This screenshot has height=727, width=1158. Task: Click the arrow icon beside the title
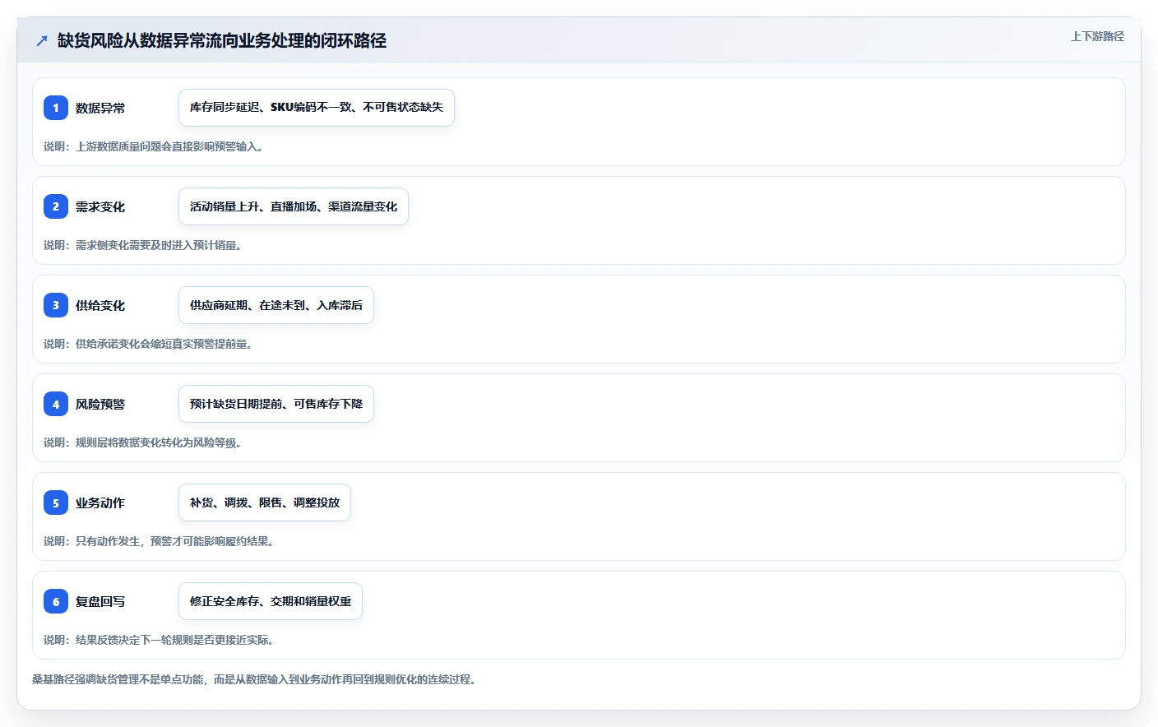click(x=42, y=40)
